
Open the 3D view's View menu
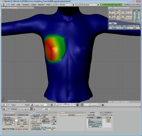click(13, 105)
